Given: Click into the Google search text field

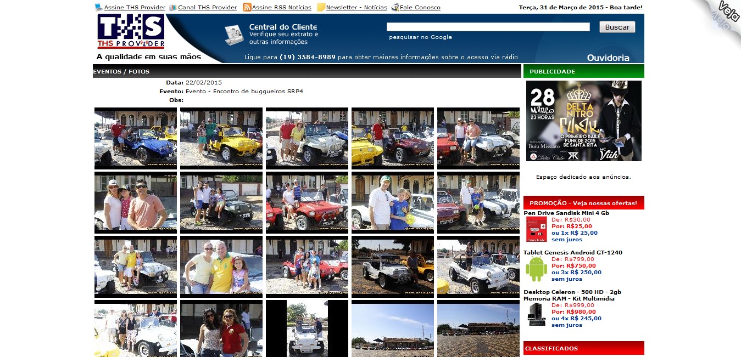Looking at the screenshot, I should click(x=488, y=27).
